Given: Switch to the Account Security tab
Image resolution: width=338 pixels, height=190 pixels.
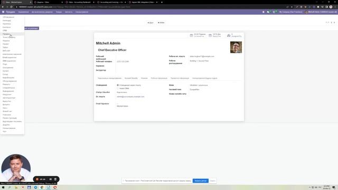Looking at the screenshot, I should [x=131, y=78].
